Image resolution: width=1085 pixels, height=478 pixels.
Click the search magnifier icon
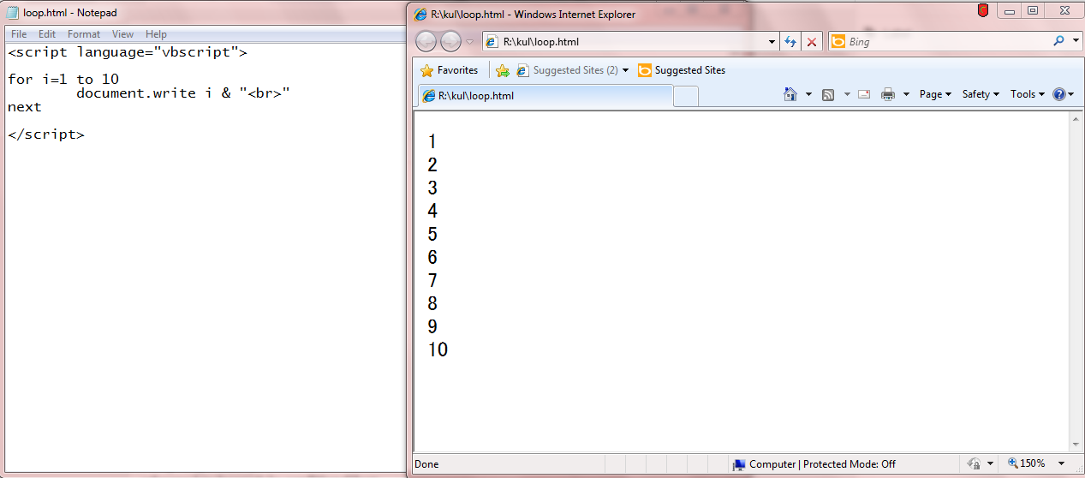[x=1059, y=40]
